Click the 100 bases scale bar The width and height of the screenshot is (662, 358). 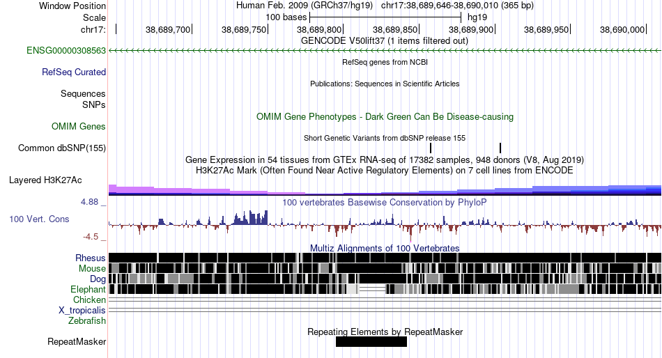385,17
